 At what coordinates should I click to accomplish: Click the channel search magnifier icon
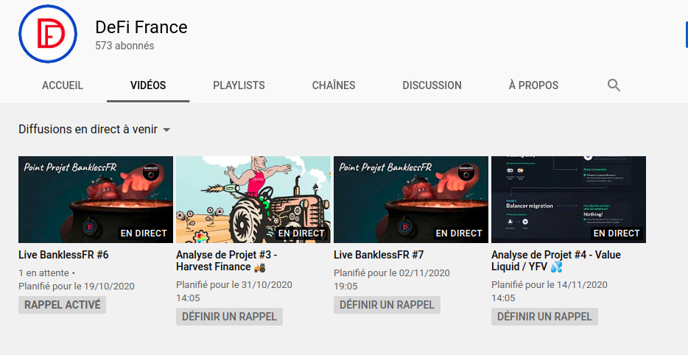pyautogui.click(x=614, y=85)
